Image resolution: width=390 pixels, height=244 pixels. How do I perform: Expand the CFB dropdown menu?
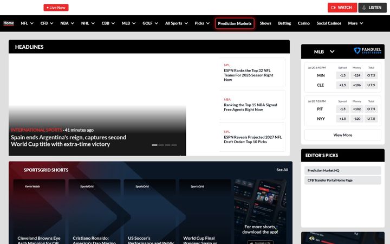47,23
